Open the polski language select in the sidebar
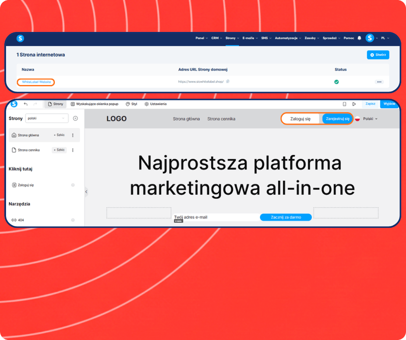This screenshot has width=406, height=340. pos(47,118)
